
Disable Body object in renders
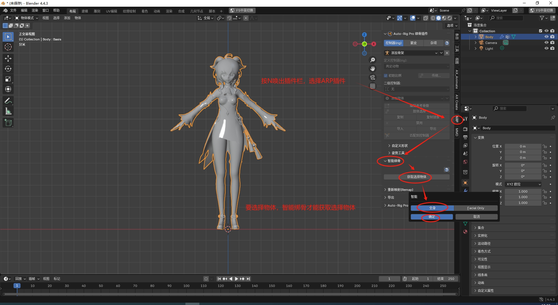(x=552, y=37)
